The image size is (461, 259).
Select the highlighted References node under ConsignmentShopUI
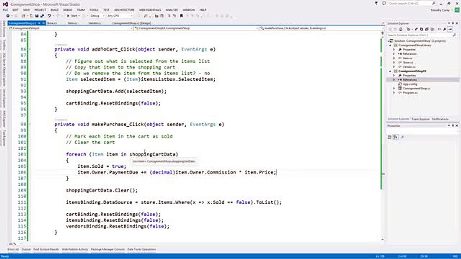click(409, 79)
